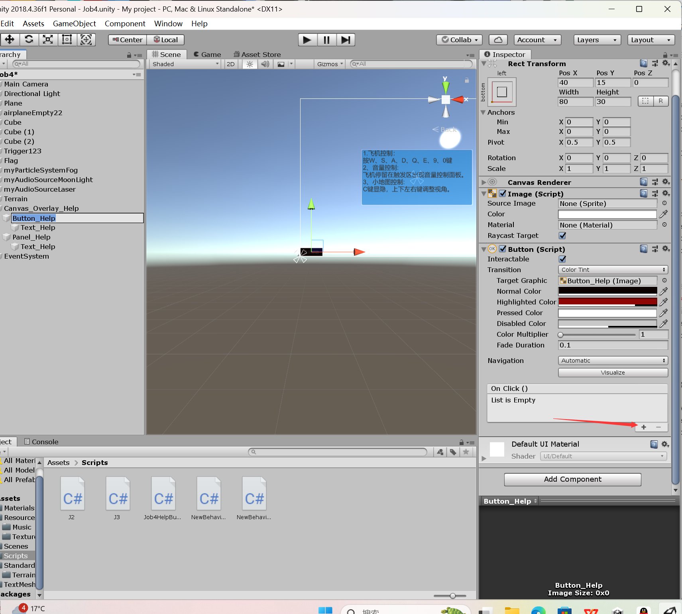This screenshot has height=614, width=682.
Task: Add an On Click event entry
Action: point(644,427)
